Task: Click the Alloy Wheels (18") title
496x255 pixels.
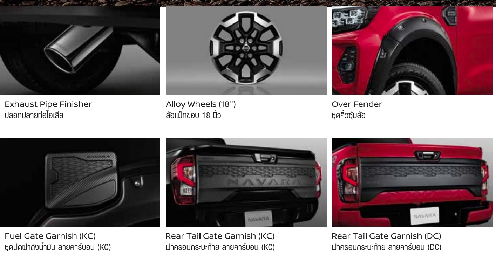Action: pyautogui.click(x=201, y=104)
